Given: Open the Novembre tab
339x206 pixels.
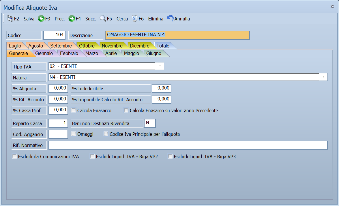Looking at the screenshot, I should tap(112, 46).
